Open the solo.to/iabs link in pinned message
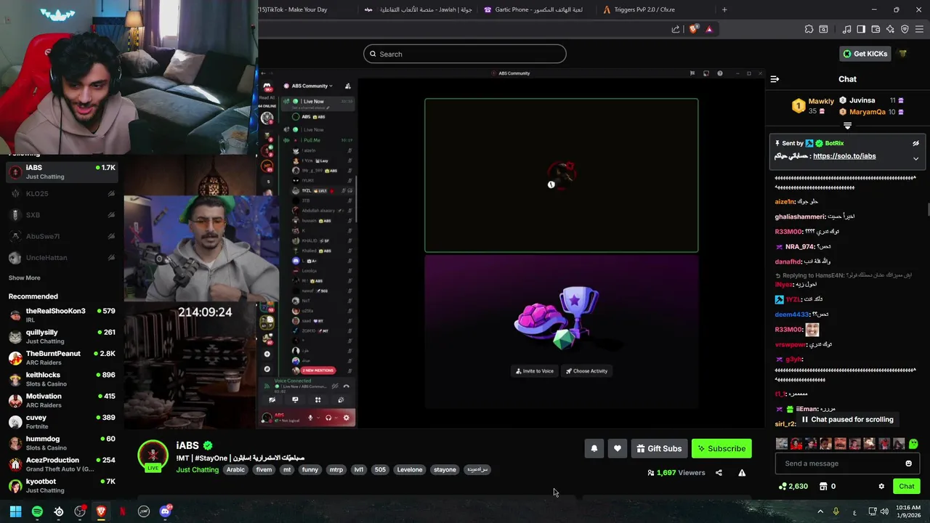 [844, 156]
